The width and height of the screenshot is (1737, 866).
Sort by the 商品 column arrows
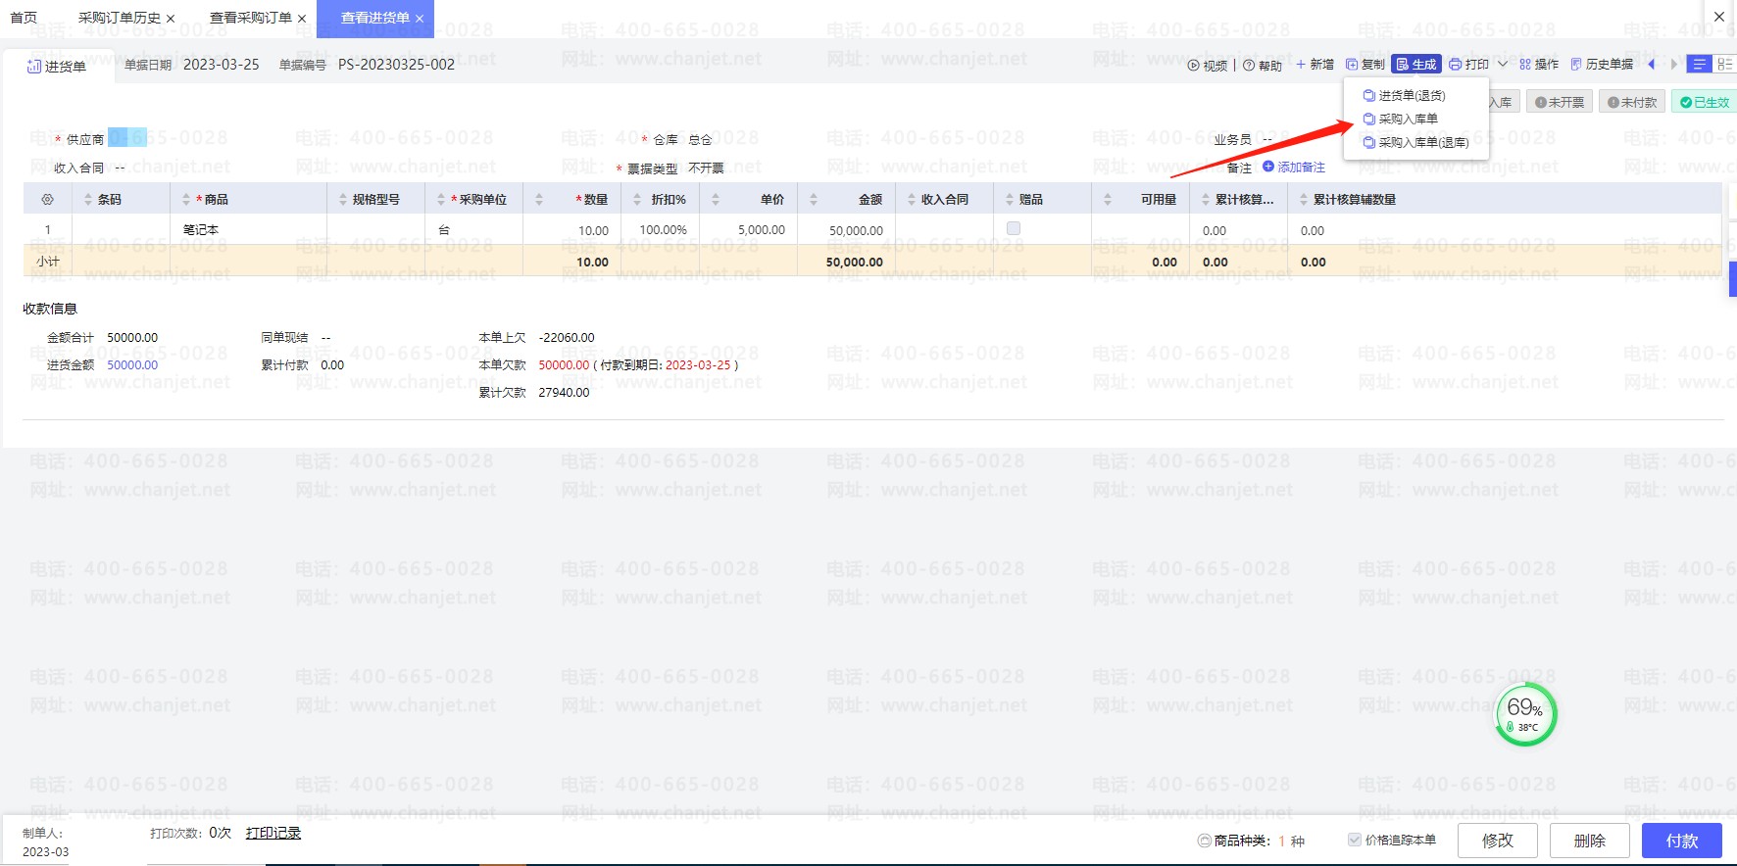click(186, 200)
